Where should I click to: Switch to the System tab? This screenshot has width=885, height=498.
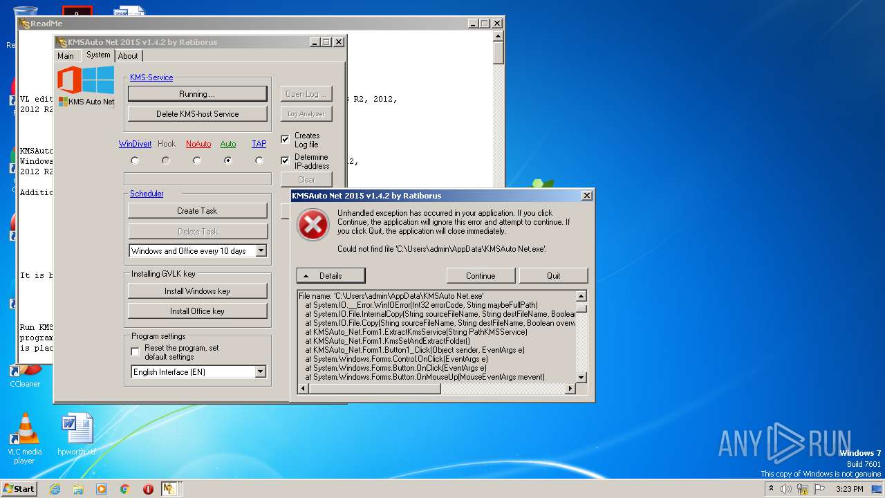click(x=98, y=55)
